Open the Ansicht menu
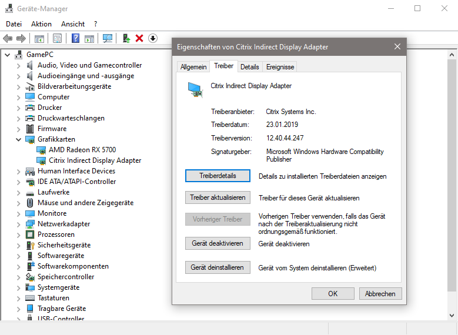The width and height of the screenshot is (458, 335). tap(73, 24)
